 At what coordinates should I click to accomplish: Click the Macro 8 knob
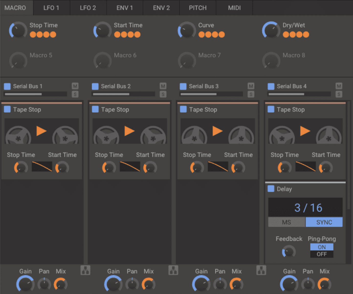point(271,61)
